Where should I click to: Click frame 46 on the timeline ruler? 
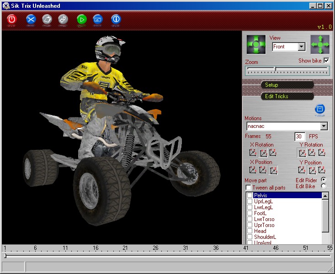click(276, 248)
